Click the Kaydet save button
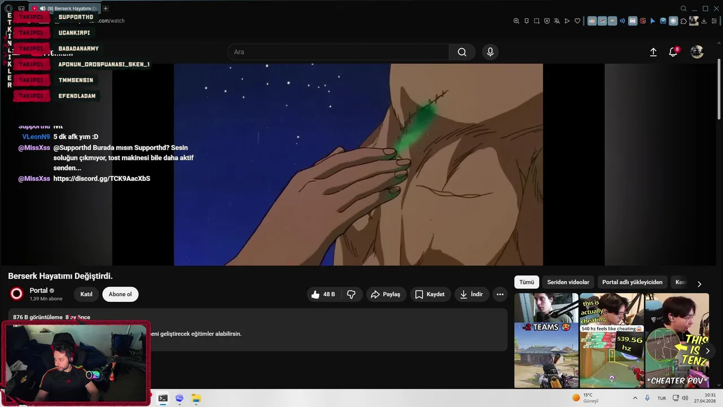 (x=430, y=295)
